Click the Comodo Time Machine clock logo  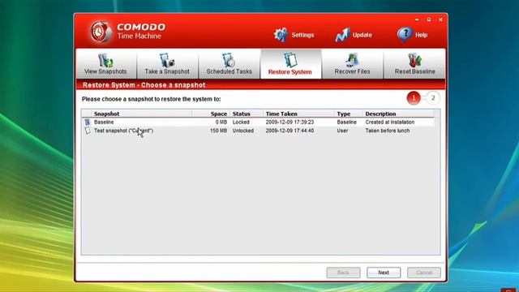(101, 32)
